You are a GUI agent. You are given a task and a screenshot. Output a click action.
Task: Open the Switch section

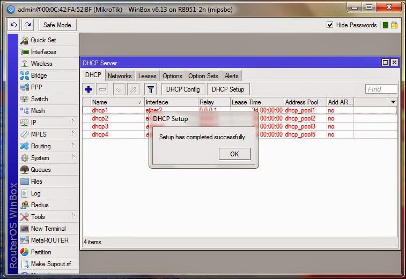pyautogui.click(x=49, y=99)
